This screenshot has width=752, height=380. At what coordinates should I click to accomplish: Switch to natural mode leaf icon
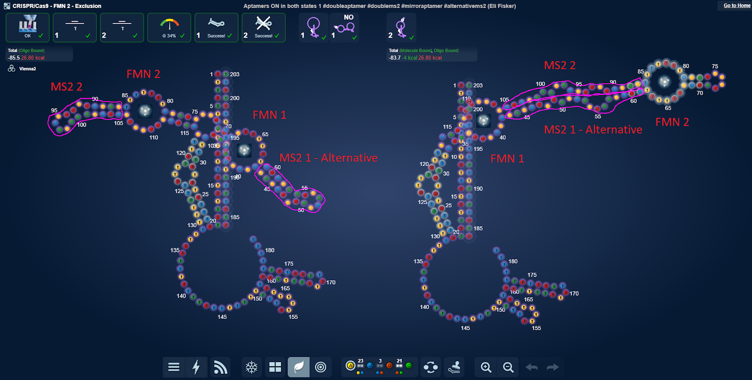(x=298, y=367)
